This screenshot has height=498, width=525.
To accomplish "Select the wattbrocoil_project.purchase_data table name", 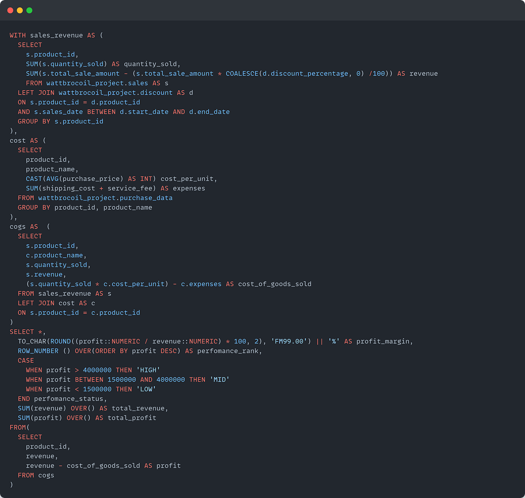I will coord(106,198).
